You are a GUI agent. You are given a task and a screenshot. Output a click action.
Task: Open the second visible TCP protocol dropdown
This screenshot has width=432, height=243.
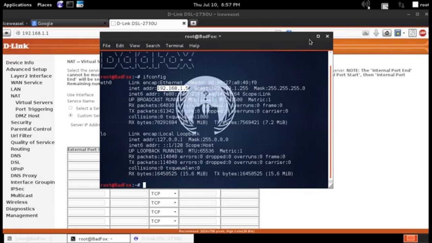(x=164, y=202)
